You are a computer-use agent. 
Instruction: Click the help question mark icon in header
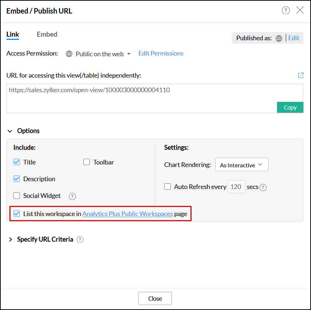click(286, 10)
